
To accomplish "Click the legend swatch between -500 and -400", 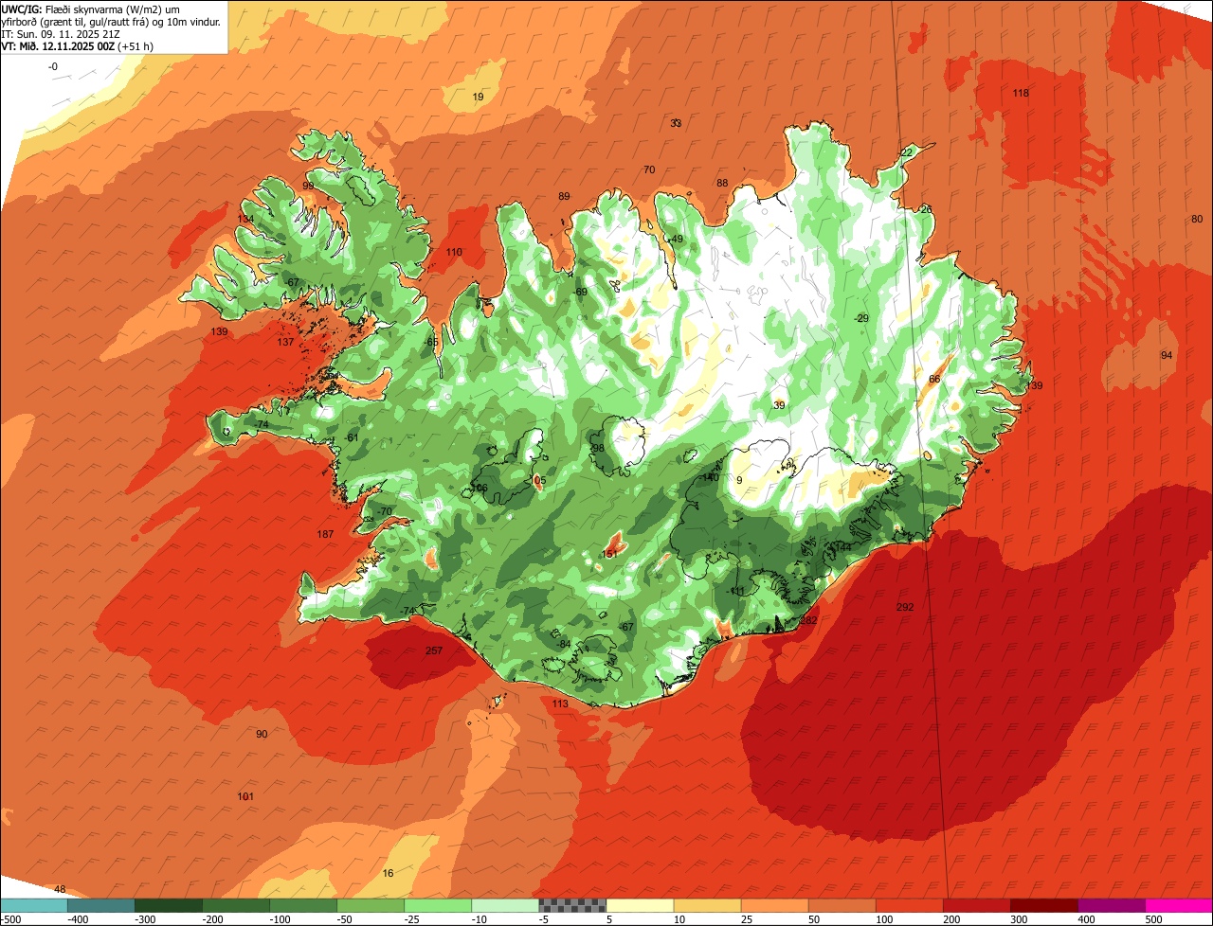I will click(x=34, y=905).
